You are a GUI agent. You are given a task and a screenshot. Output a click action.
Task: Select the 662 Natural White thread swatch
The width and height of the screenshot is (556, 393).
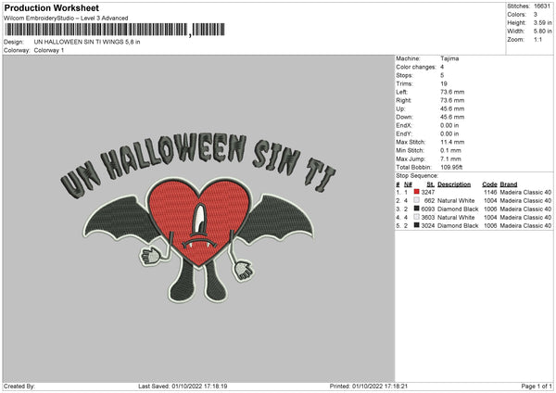tap(419, 199)
